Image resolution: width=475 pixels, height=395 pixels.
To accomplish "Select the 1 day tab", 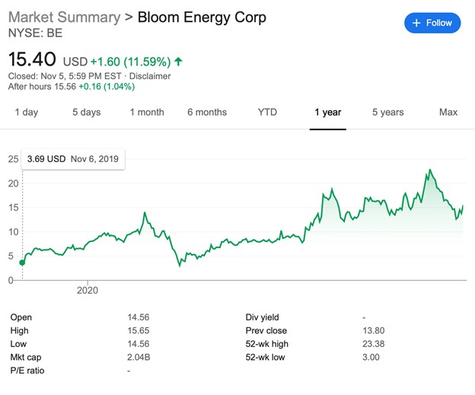I will pyautogui.click(x=26, y=112).
